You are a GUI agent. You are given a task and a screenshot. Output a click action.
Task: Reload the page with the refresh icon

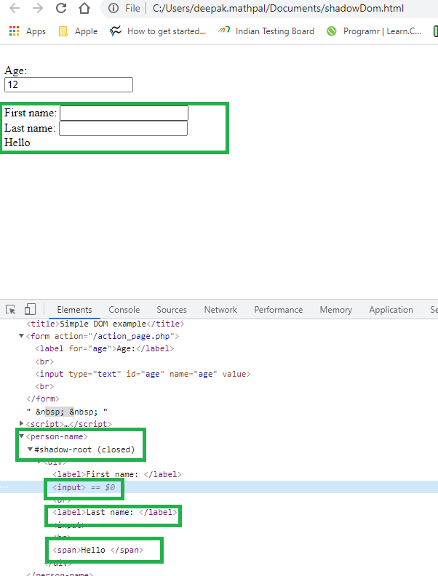[x=61, y=8]
